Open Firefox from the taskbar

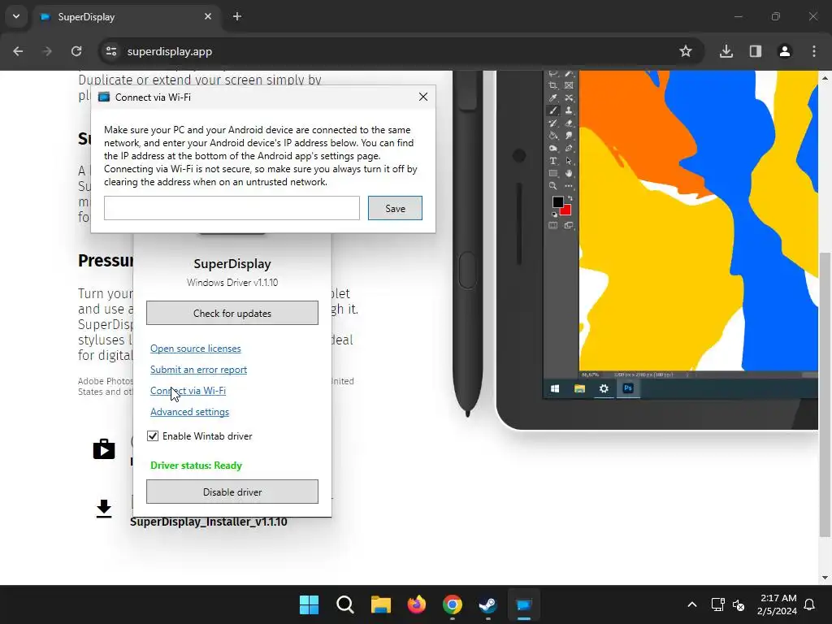(x=417, y=604)
